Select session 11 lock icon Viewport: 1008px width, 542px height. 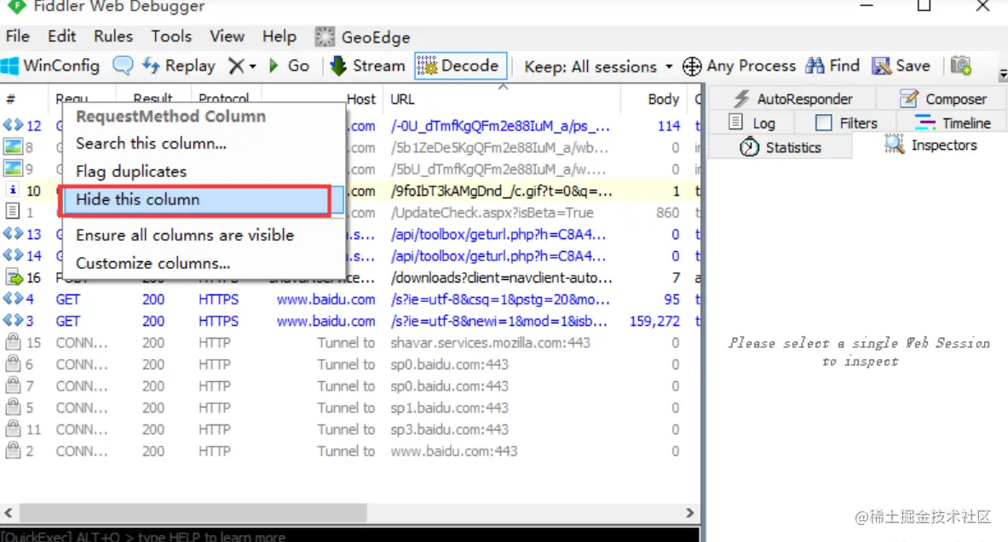13,429
